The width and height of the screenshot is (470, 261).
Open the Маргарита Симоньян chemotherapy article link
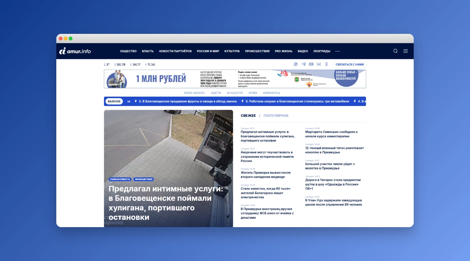click(331, 134)
